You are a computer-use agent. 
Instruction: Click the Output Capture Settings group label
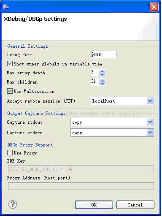pyautogui.click(x=36, y=113)
